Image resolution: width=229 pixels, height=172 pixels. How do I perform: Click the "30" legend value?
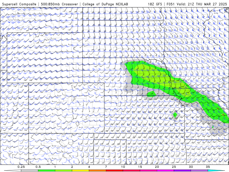click(x=191, y=167)
